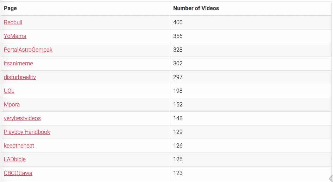Select the 302 videos cell
333x182 pixels.
tap(251, 63)
